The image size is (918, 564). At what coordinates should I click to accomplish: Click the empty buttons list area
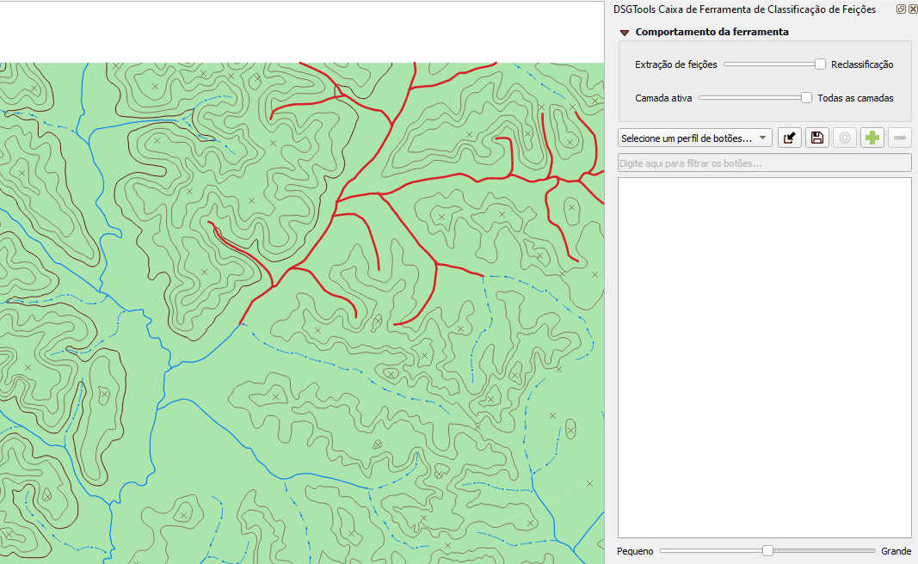pos(765,358)
